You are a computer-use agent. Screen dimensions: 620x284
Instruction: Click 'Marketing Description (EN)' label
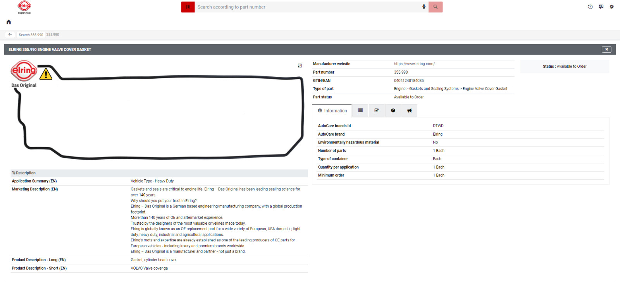click(35, 189)
